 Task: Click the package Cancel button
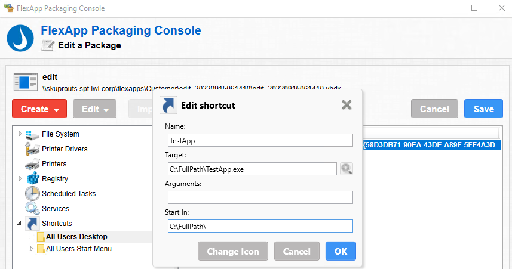(x=434, y=109)
